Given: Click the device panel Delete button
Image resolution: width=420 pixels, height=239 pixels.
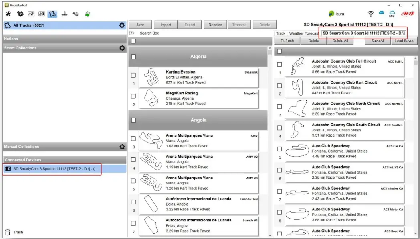Looking at the screenshot, I should tap(314, 41).
